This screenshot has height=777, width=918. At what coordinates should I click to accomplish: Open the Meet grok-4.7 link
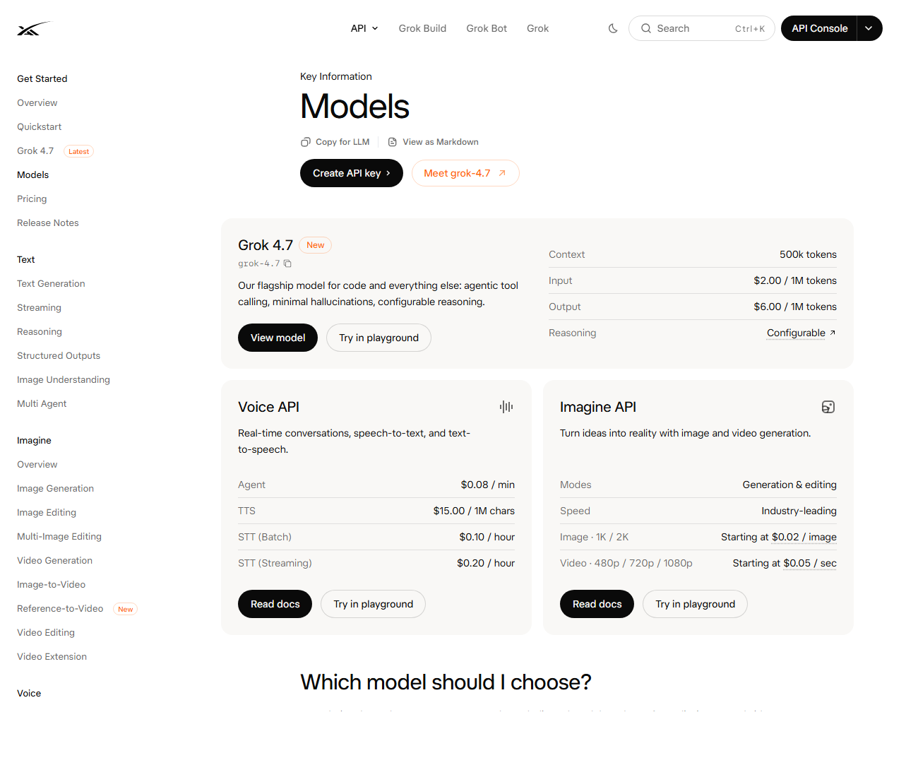pyautogui.click(x=465, y=173)
